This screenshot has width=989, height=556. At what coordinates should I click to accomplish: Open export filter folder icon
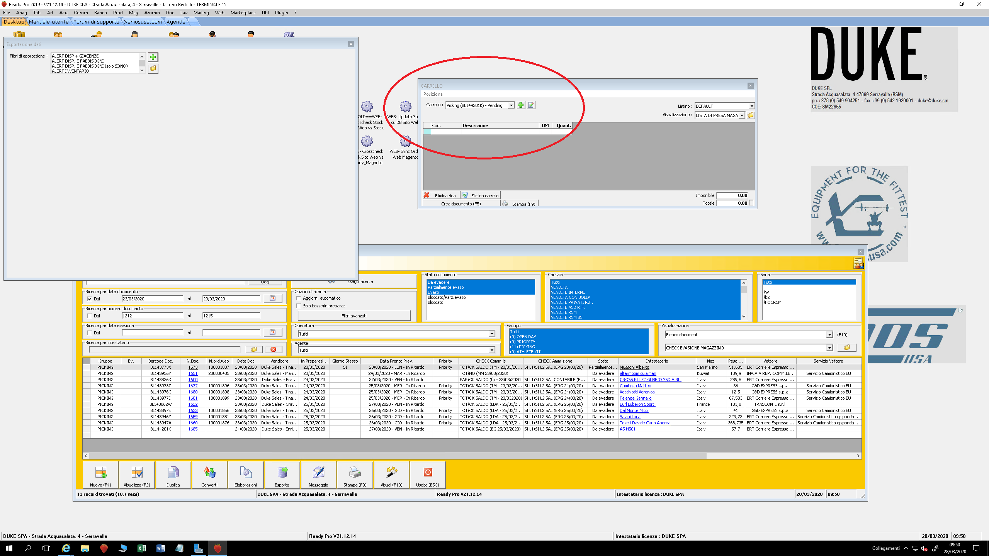click(153, 68)
